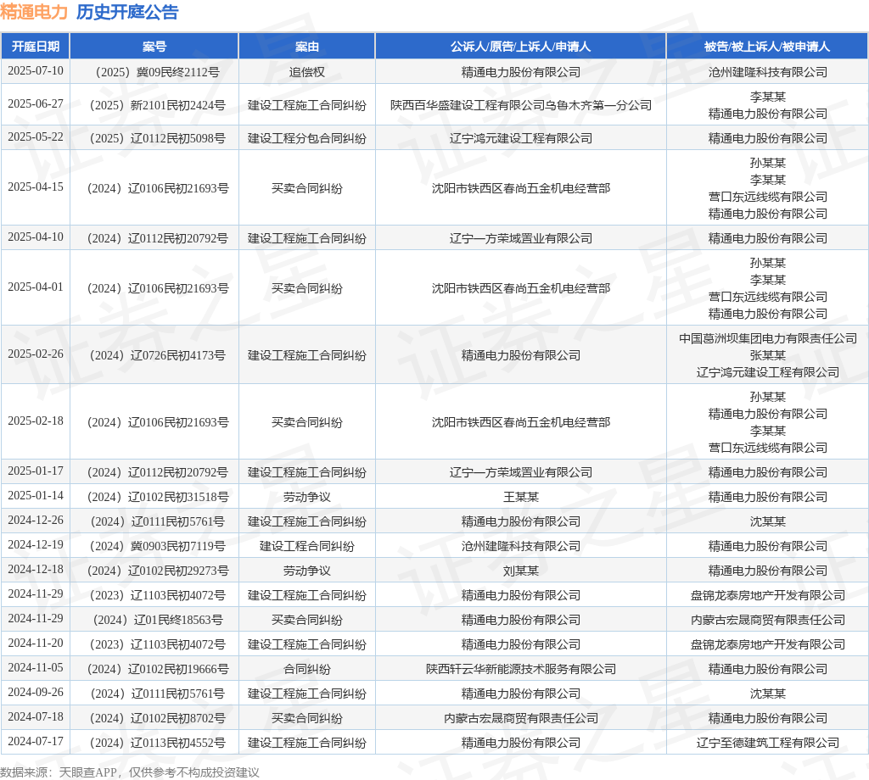Click case number (2024)辽0102民初19666号

(154, 669)
